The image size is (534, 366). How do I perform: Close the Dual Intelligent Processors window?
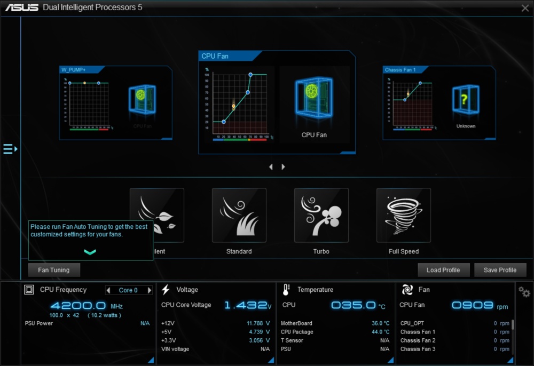(525, 8)
